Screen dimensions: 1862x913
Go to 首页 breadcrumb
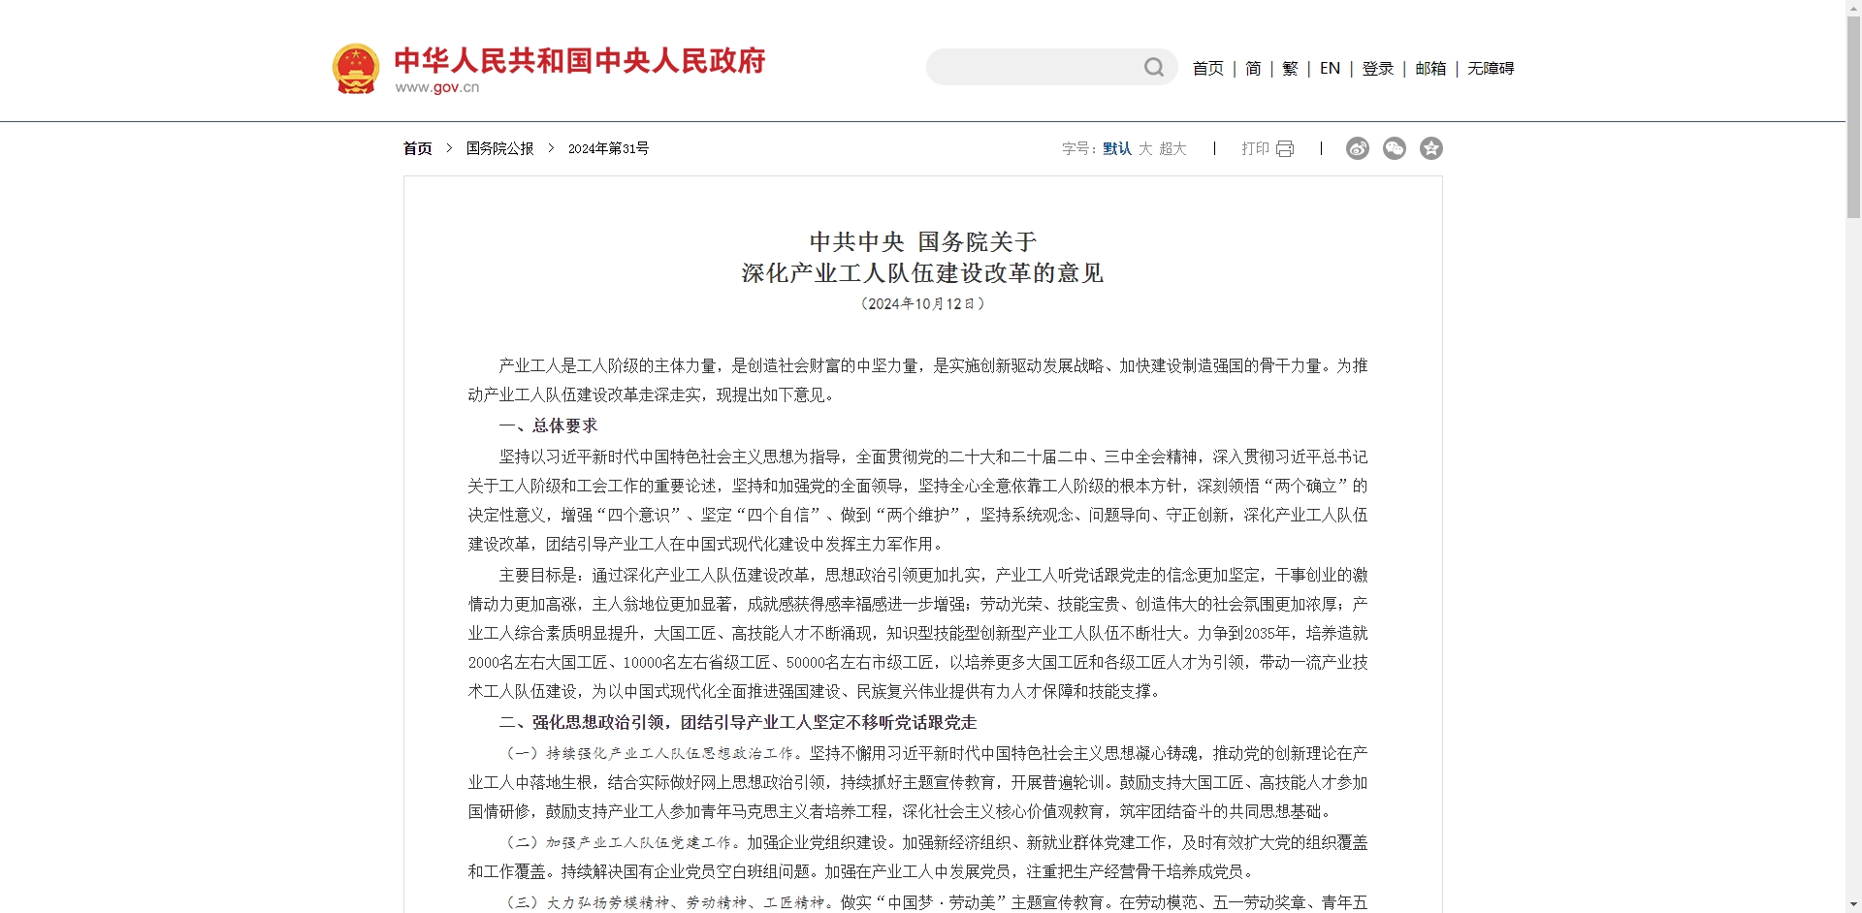(x=418, y=148)
